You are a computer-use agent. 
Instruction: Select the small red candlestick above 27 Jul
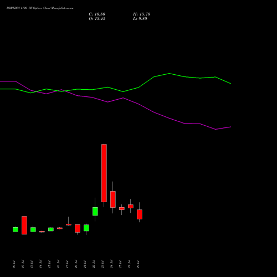click(x=122, y=208)
